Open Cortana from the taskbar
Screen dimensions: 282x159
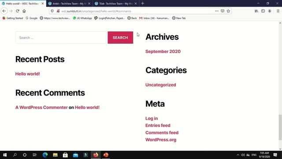(x=25, y=155)
